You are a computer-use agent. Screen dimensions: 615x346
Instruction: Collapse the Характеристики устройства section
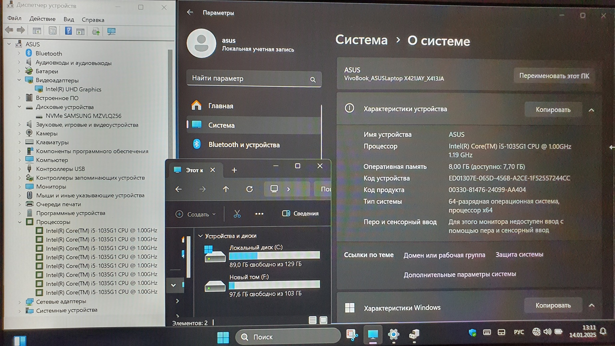[591, 110]
